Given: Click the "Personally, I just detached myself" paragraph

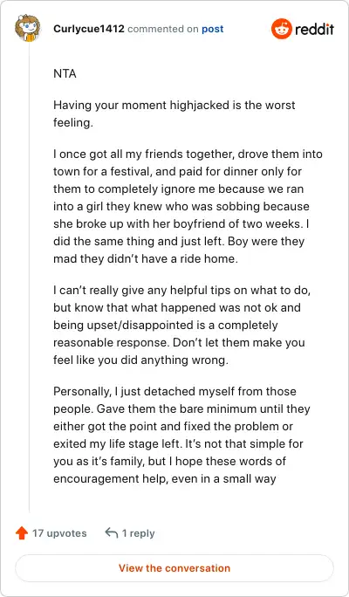Looking at the screenshot, I should 182,435.
